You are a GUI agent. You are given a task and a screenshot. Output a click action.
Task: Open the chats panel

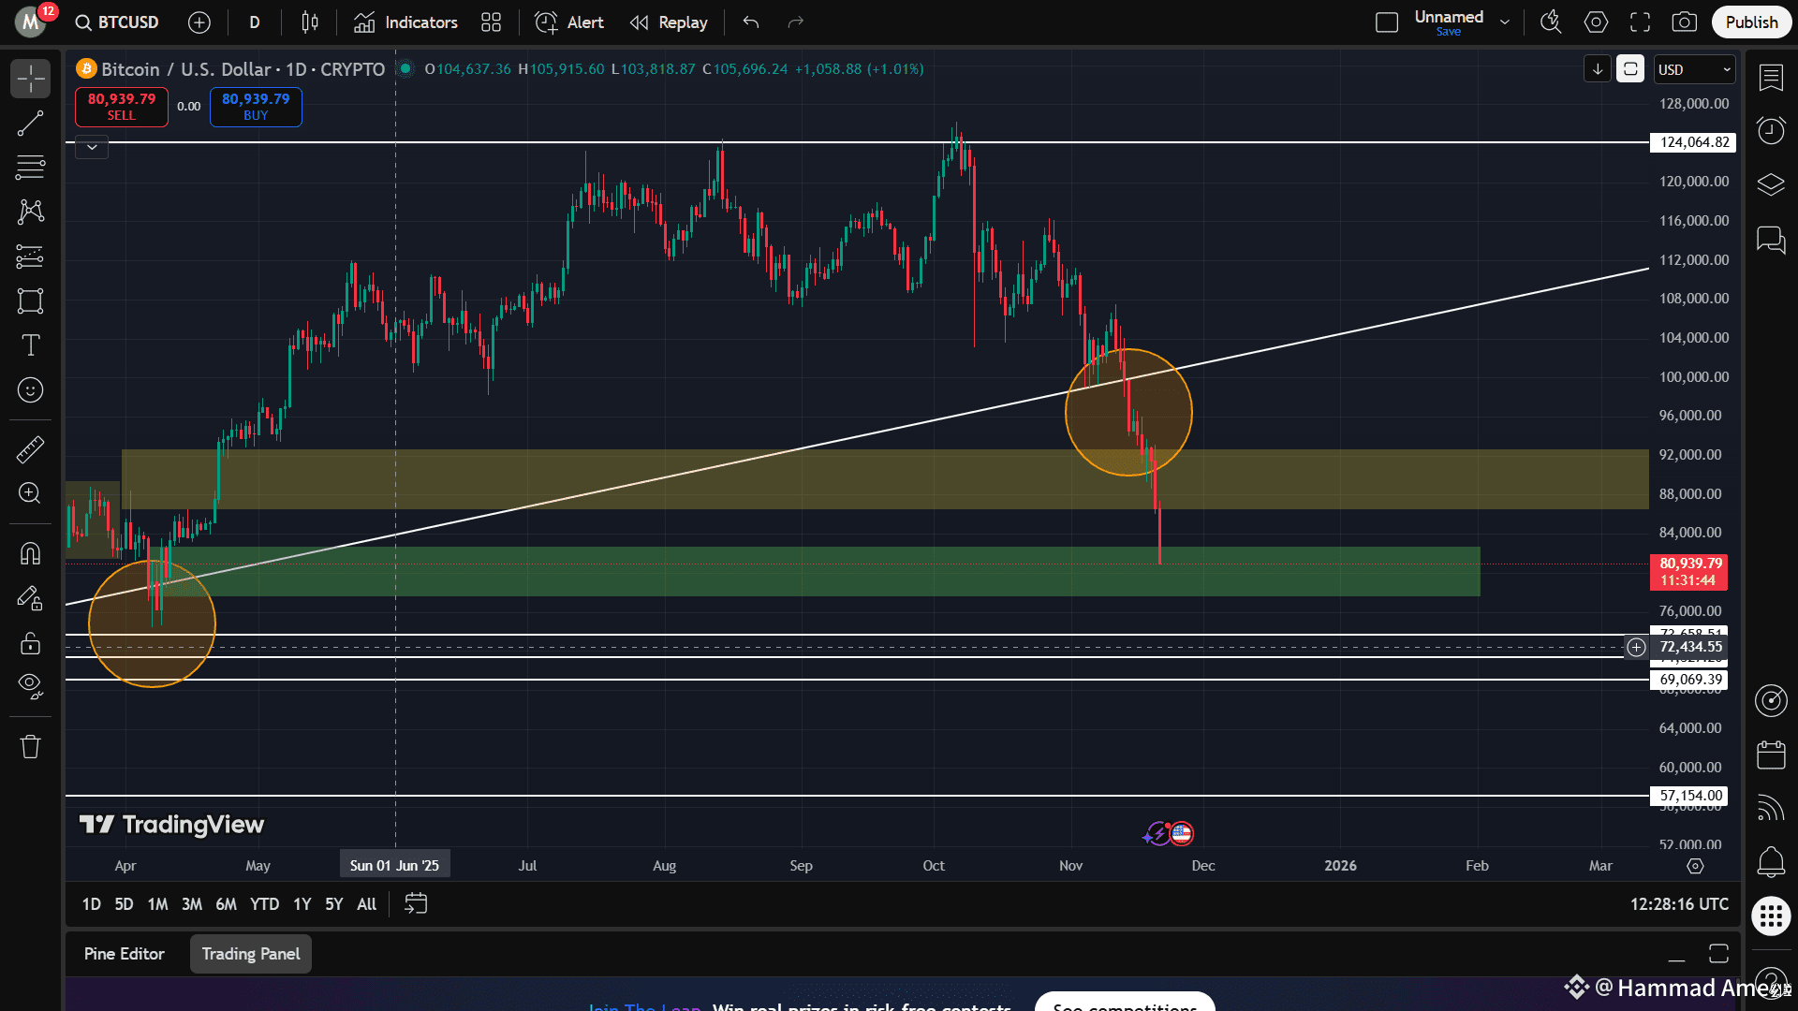point(1771,240)
